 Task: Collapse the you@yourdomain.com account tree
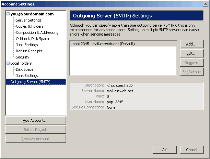(x=8, y=14)
